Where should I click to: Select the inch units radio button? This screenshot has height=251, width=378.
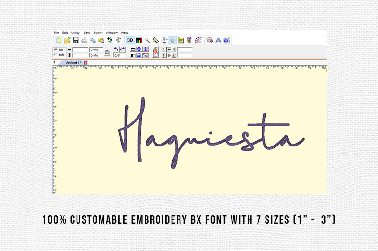coord(56,54)
